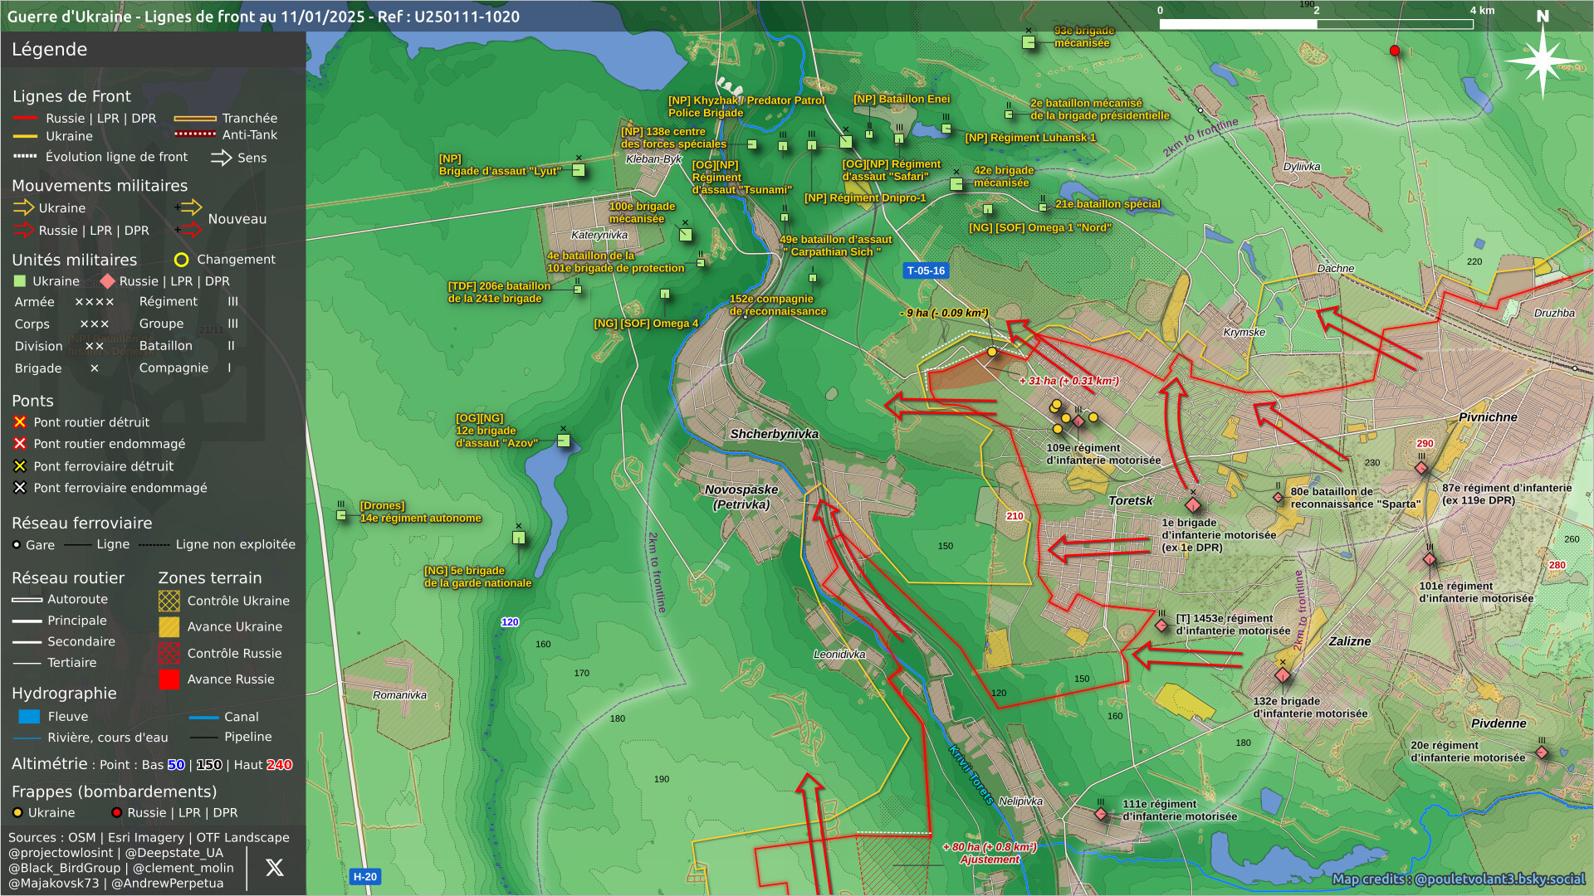Select the 20e régiment diamond near Pivdenne
1594x896 pixels.
(1542, 752)
